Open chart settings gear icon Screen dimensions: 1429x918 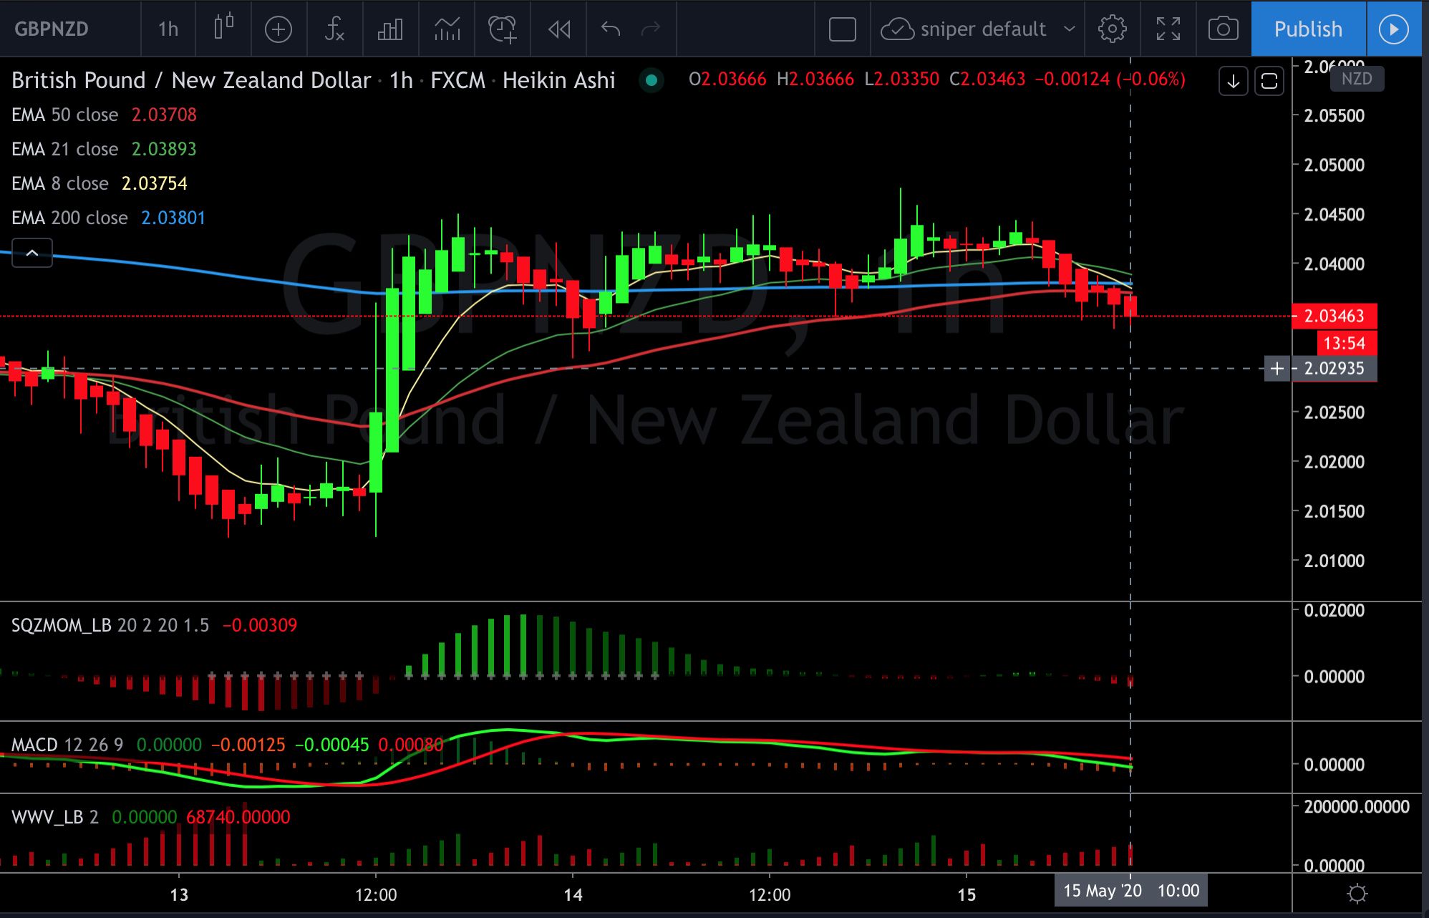pyautogui.click(x=1113, y=29)
